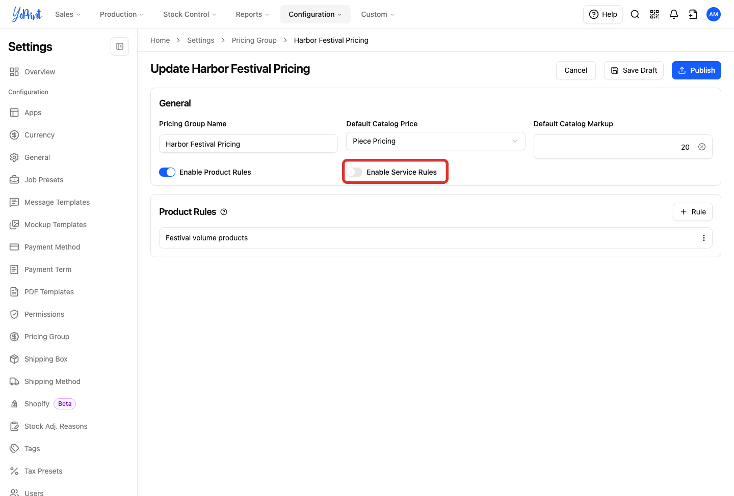Screen dimensions: 734x496
Task: Click the YoPrint logo
Action: [x=27, y=14]
